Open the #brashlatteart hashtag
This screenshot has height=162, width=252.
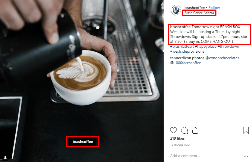tap(182, 46)
